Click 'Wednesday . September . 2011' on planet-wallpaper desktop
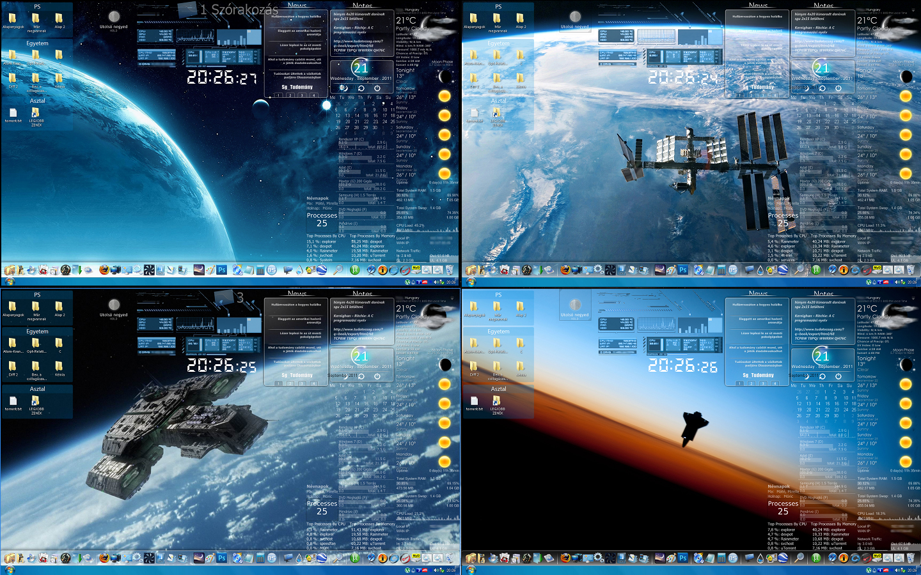Viewport: 921px width, 575px height. click(x=361, y=79)
